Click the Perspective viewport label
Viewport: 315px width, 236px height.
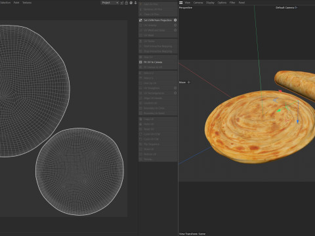click(x=186, y=8)
